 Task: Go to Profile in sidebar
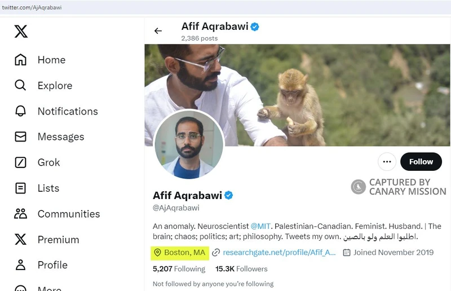pos(52,265)
